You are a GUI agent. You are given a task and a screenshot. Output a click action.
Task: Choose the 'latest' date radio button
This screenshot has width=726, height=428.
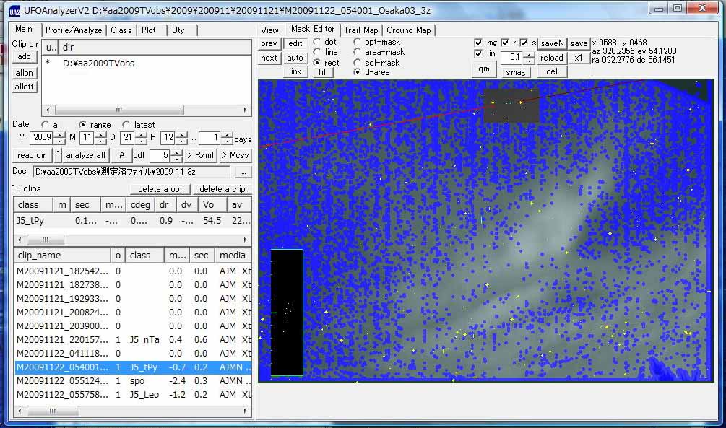click(x=126, y=124)
